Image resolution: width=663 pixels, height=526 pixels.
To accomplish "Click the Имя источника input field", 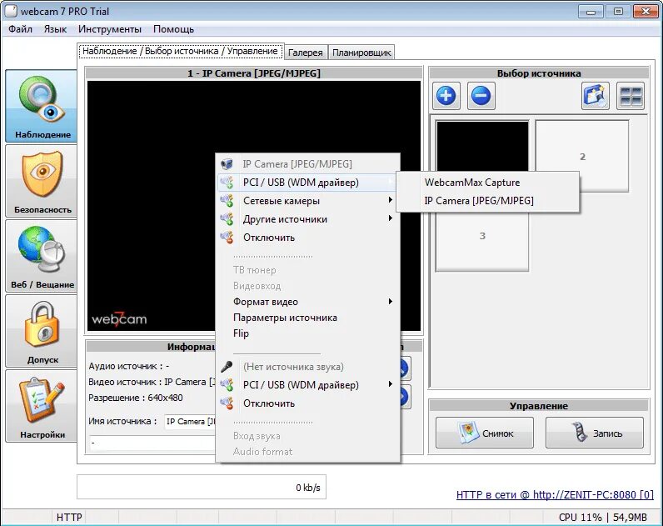I will point(190,422).
